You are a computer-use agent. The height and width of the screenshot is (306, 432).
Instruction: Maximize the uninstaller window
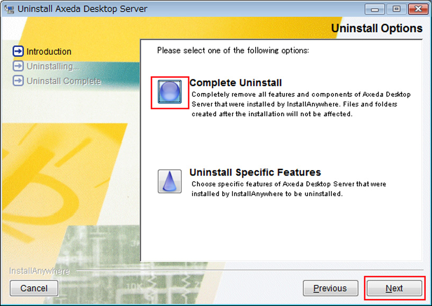pos(396,10)
